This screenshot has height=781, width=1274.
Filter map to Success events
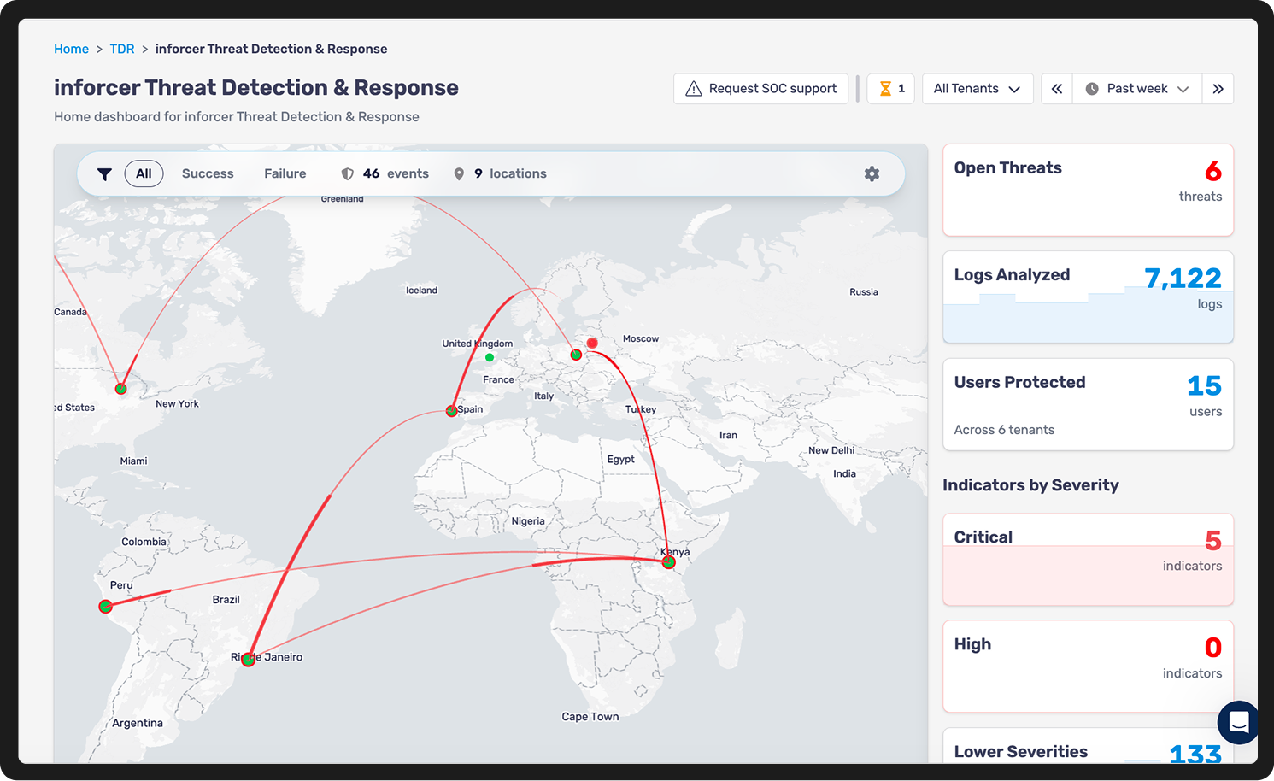pyautogui.click(x=208, y=173)
